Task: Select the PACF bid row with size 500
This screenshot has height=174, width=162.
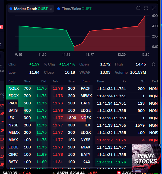Action: (27, 103)
